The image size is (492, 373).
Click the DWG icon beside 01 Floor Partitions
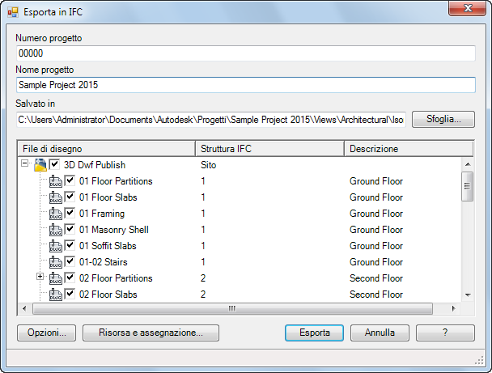pos(56,181)
